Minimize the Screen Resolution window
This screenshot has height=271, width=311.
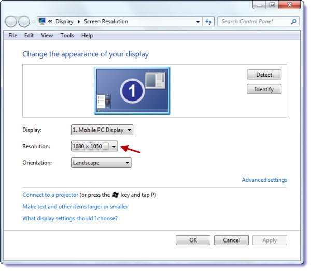(260, 5)
